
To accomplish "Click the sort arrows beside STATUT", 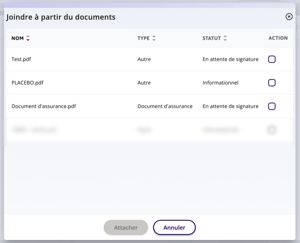I will 225,38.
